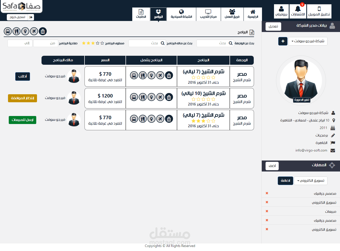Open the الطلبات tab
This screenshot has width=340, height=251.
point(141,14)
